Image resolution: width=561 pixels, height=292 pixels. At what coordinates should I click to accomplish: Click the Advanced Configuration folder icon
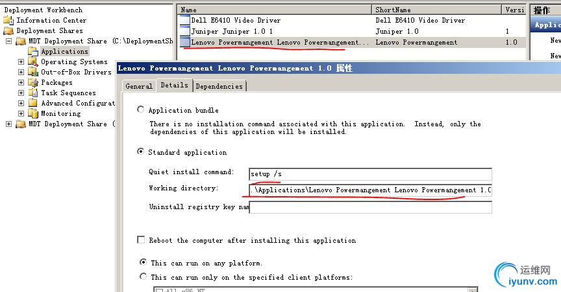(x=33, y=103)
